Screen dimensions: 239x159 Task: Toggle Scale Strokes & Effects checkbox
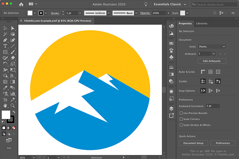[x=181, y=125]
